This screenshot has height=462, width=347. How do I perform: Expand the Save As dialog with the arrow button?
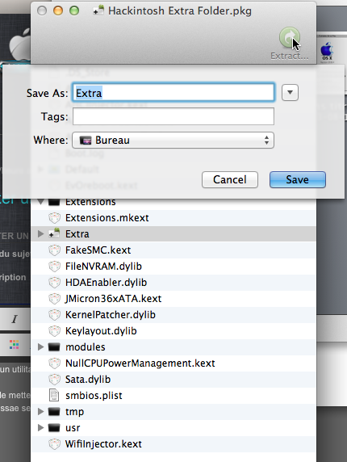pos(290,93)
